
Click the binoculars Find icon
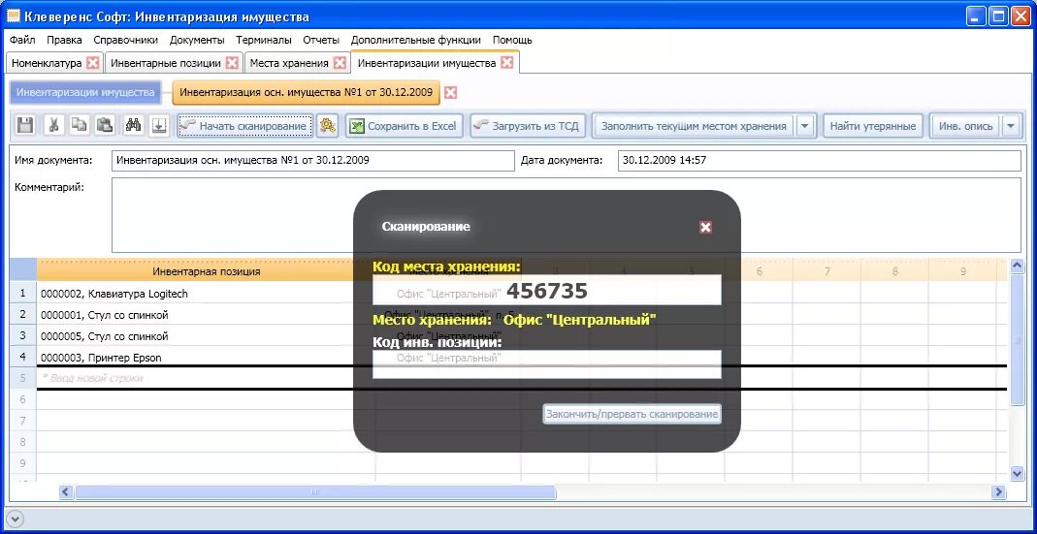(x=134, y=126)
